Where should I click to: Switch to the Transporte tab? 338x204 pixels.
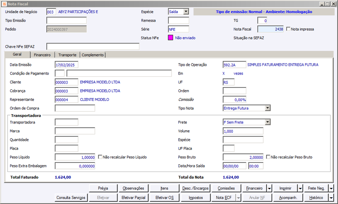(67, 55)
